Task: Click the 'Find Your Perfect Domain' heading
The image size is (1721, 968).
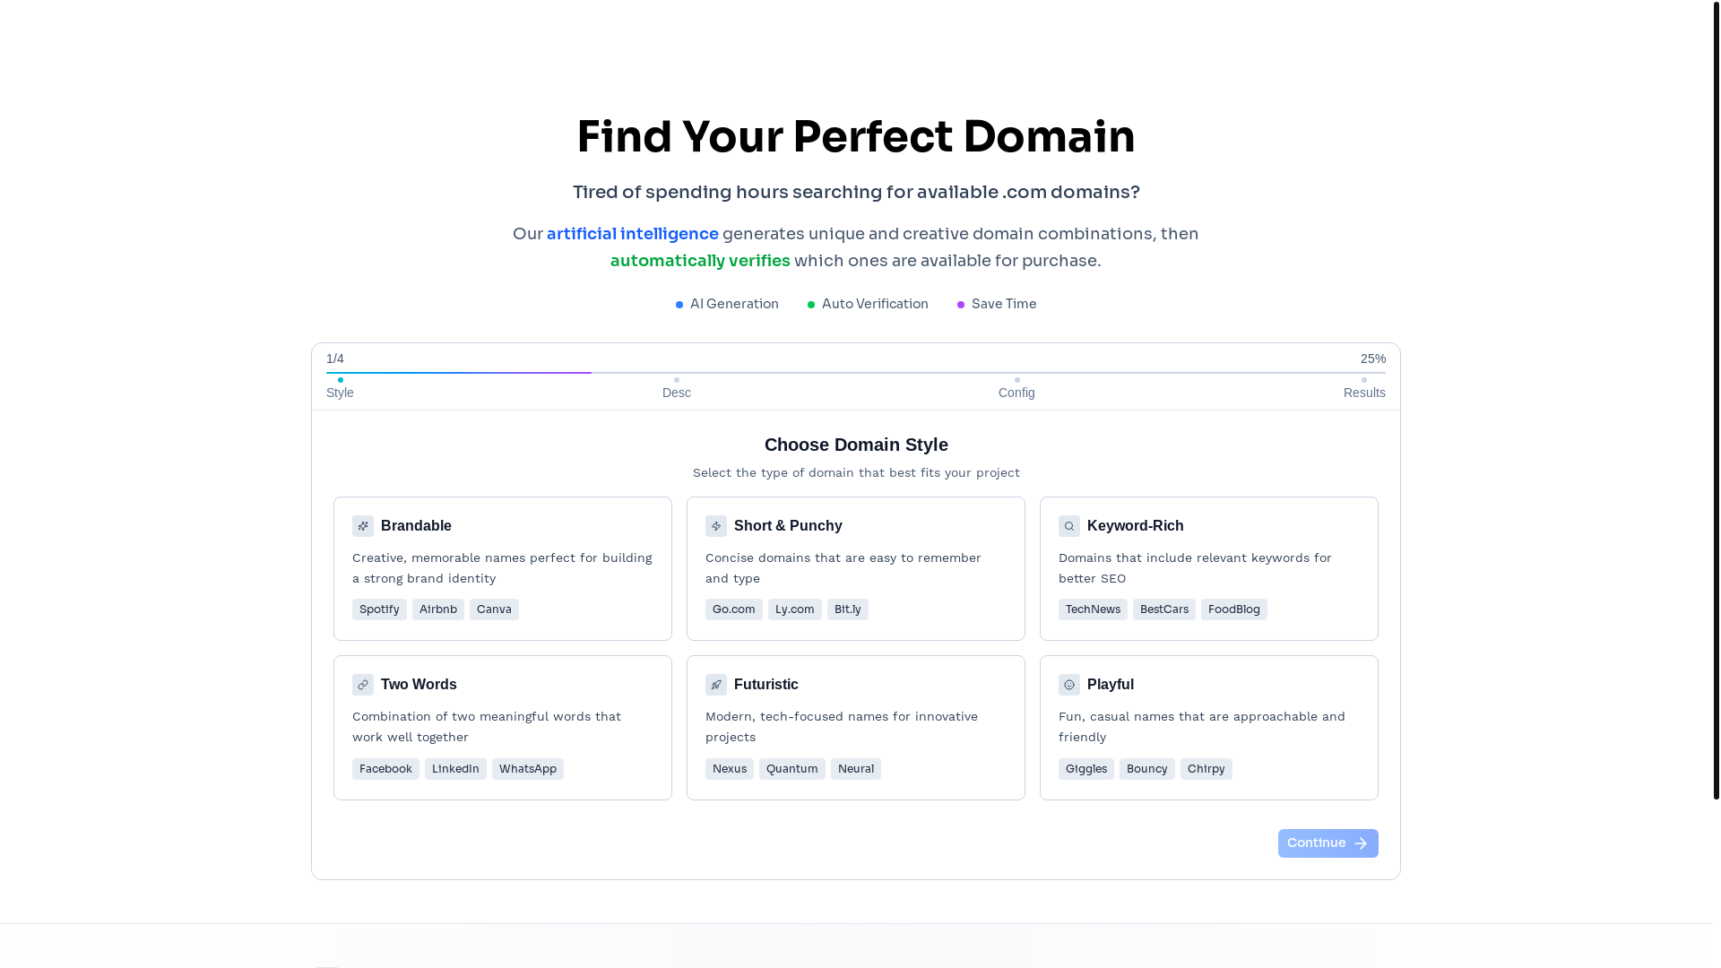Action: (856, 137)
